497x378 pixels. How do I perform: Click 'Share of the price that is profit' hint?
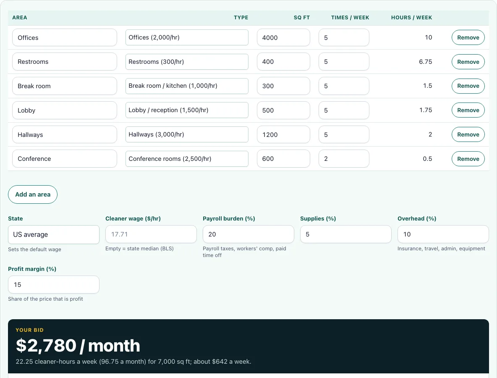[x=45, y=299]
